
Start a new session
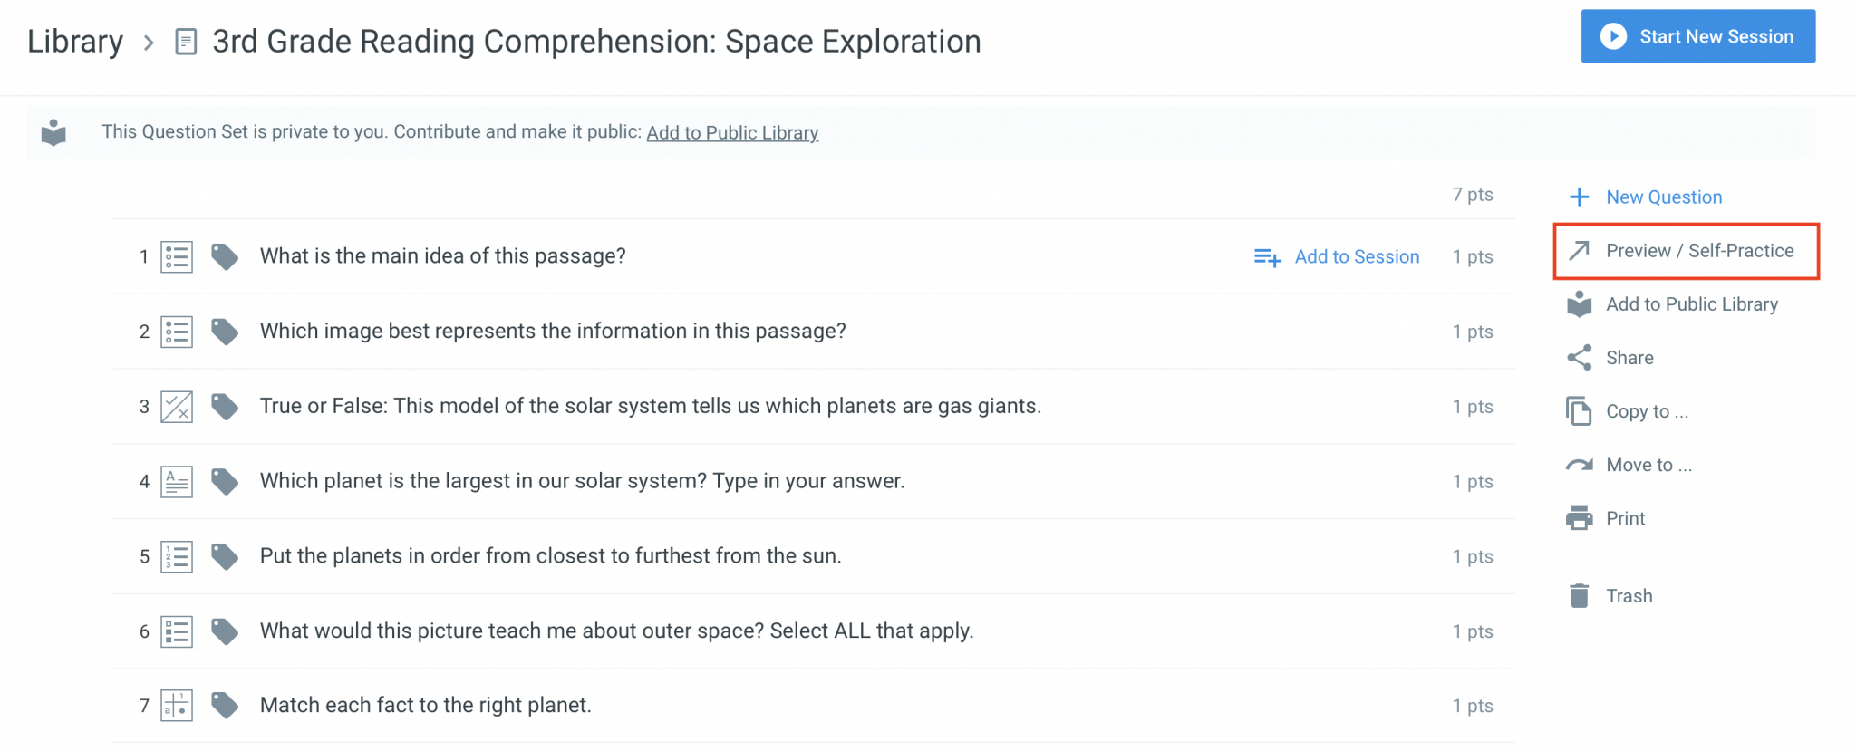[x=1697, y=37]
